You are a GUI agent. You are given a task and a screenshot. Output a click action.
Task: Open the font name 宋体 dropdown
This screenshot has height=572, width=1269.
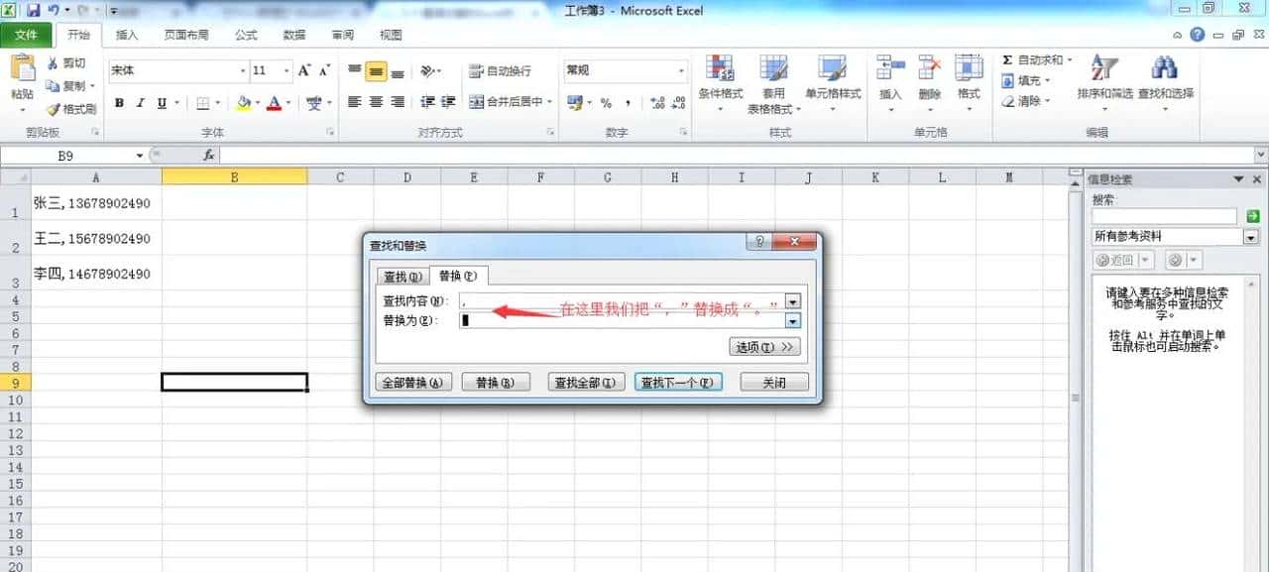[x=243, y=71]
